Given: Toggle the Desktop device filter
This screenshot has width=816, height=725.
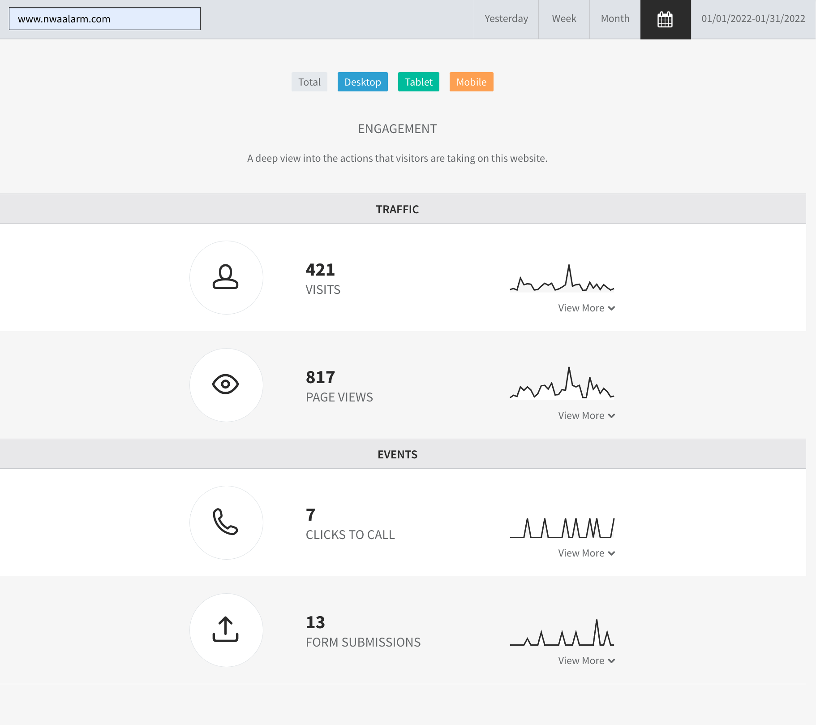Looking at the screenshot, I should [x=363, y=82].
